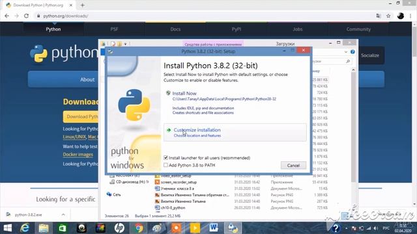Toggle Install launcher for all users checkbox
This screenshot has width=417, height=234.
coord(165,158)
